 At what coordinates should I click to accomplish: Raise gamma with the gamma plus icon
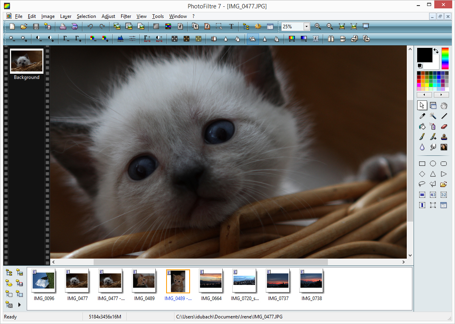(78, 39)
